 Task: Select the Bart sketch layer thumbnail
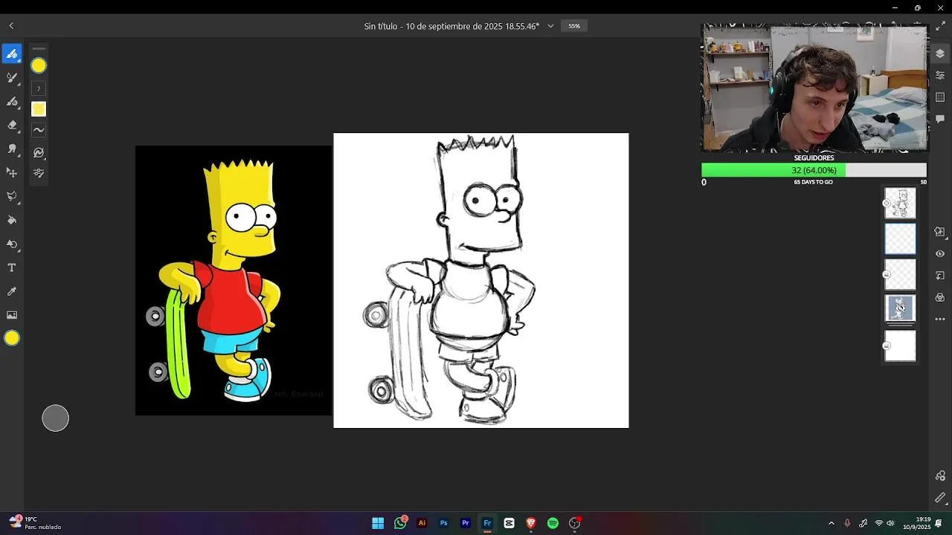coord(900,203)
